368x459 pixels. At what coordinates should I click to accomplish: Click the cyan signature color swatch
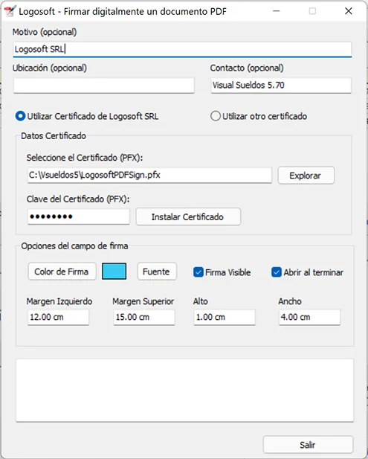[x=114, y=271]
